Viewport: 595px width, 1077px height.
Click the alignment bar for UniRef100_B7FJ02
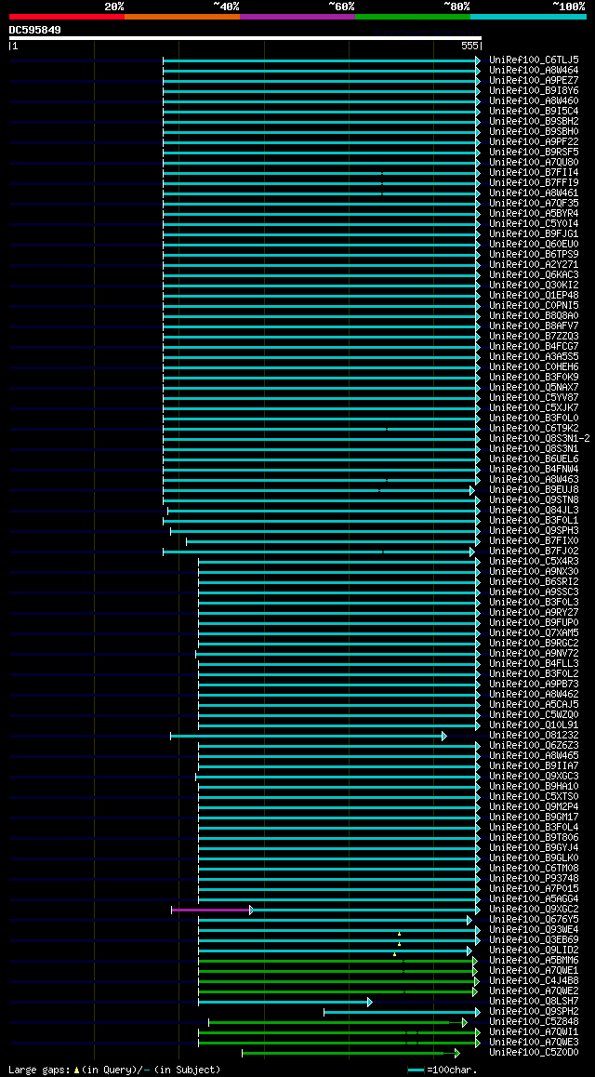(x=319, y=552)
